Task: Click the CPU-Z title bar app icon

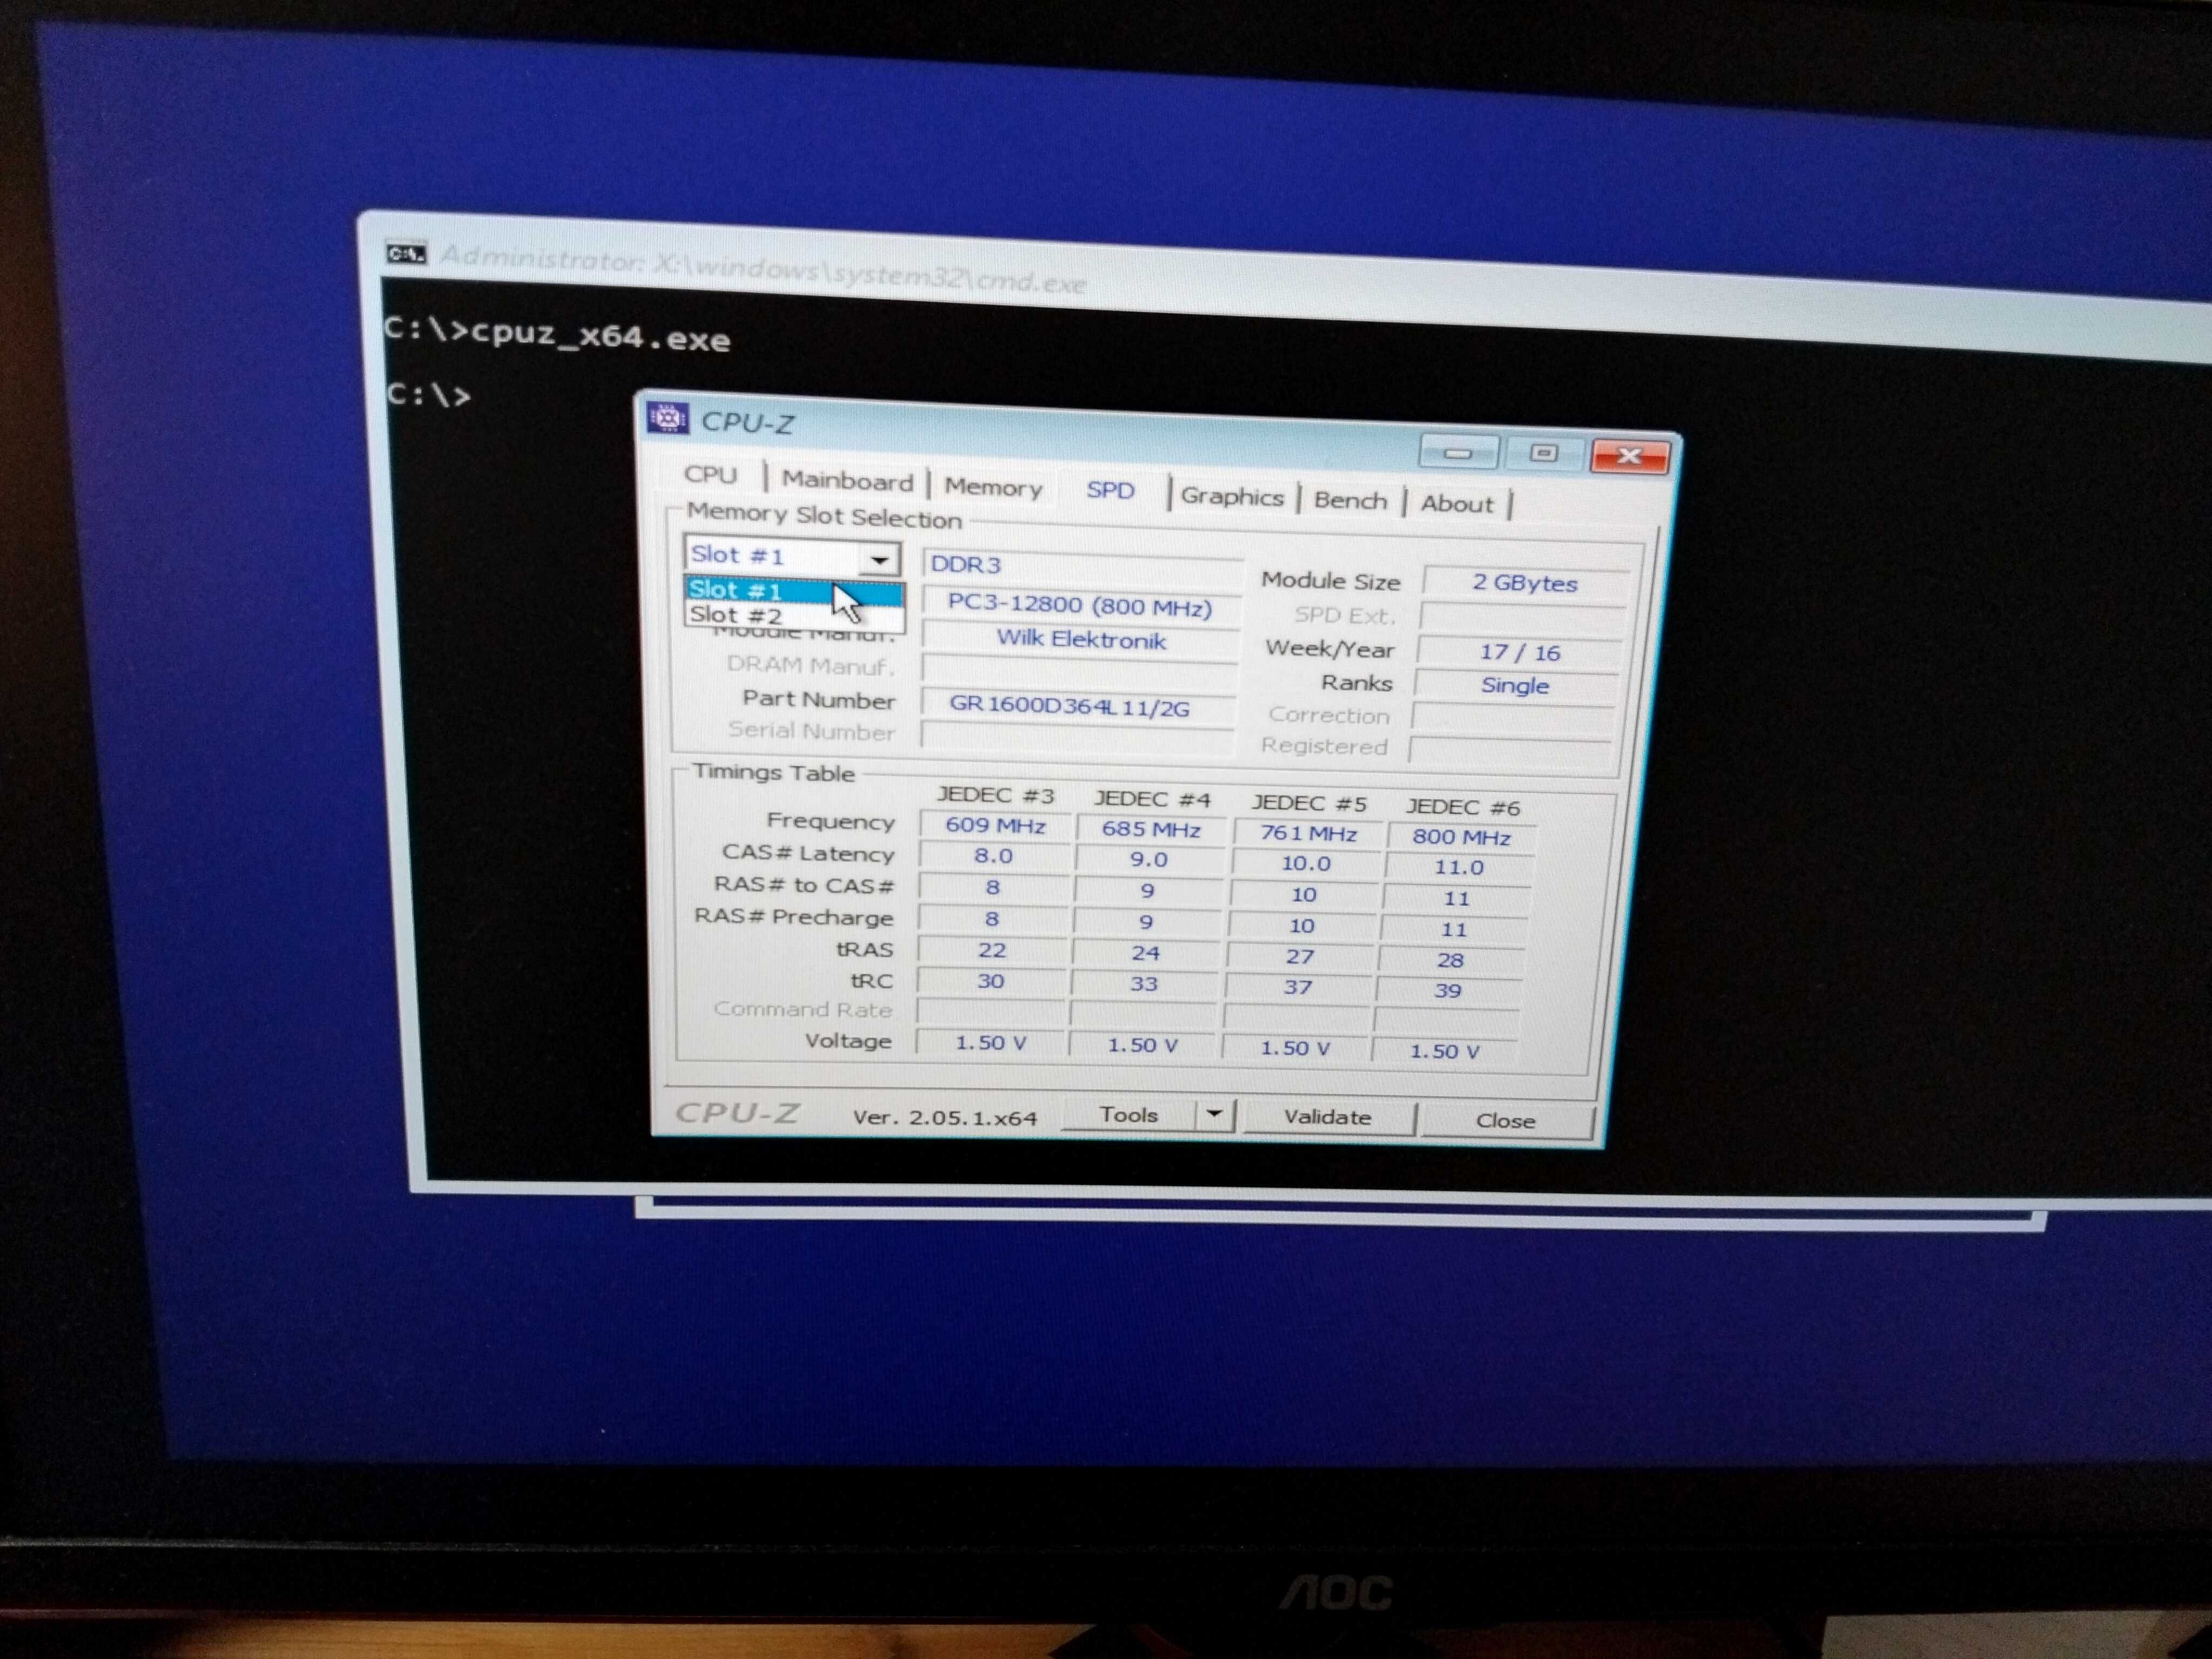Action: point(668,417)
